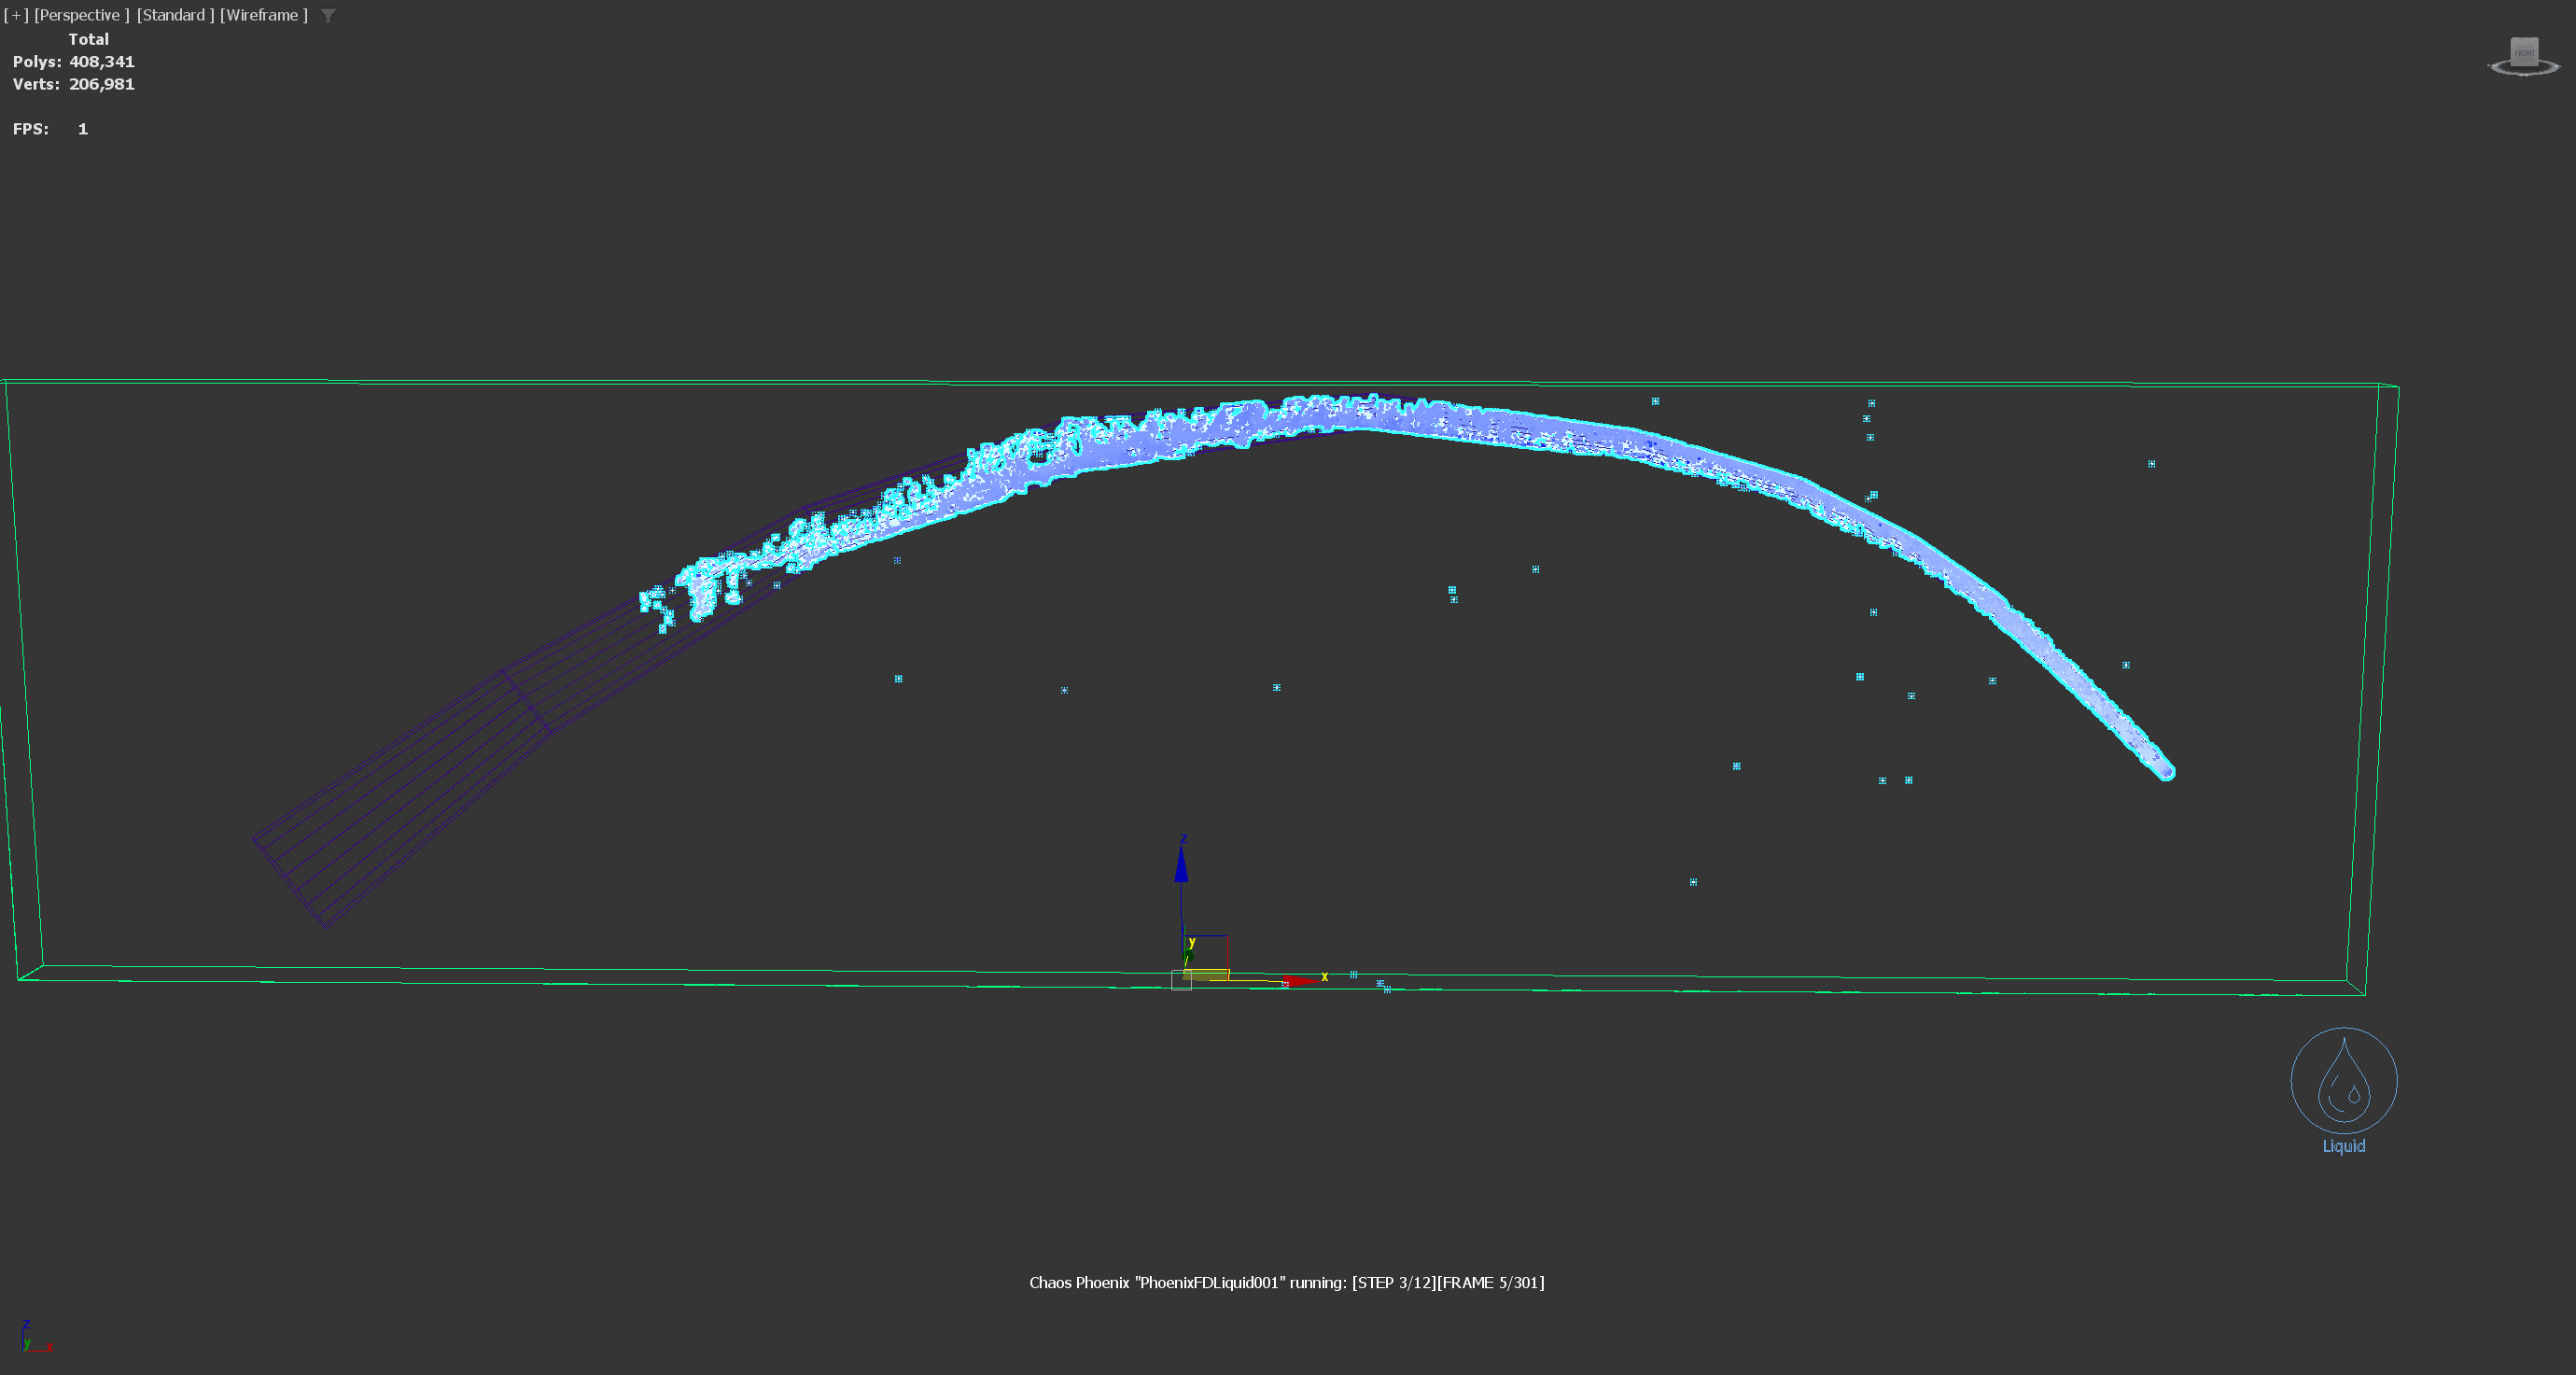
Task: Grab the red X-axis gizmo arrow
Action: pyautogui.click(x=1298, y=981)
